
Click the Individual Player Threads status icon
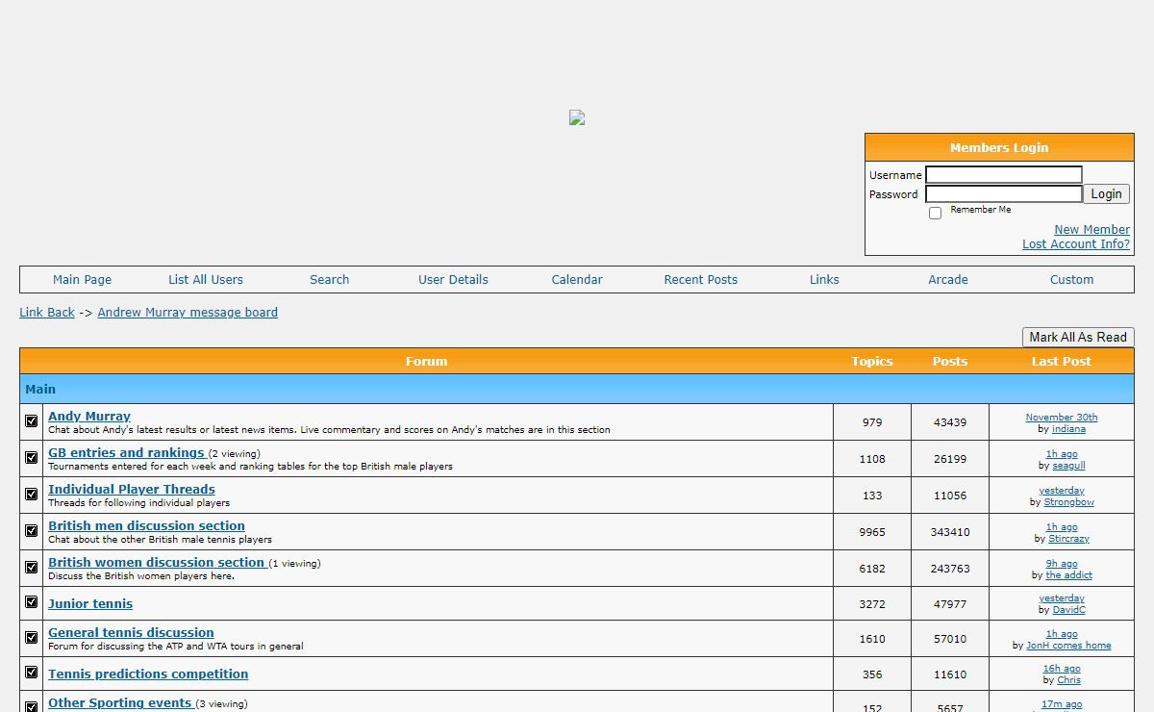point(32,494)
